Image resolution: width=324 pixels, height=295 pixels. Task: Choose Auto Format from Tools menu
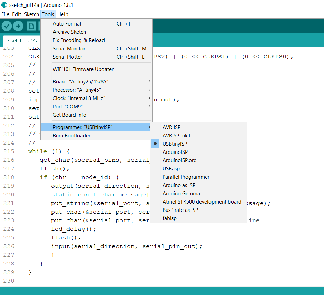point(96,24)
